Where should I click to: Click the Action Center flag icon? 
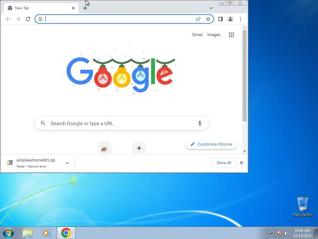click(x=279, y=233)
